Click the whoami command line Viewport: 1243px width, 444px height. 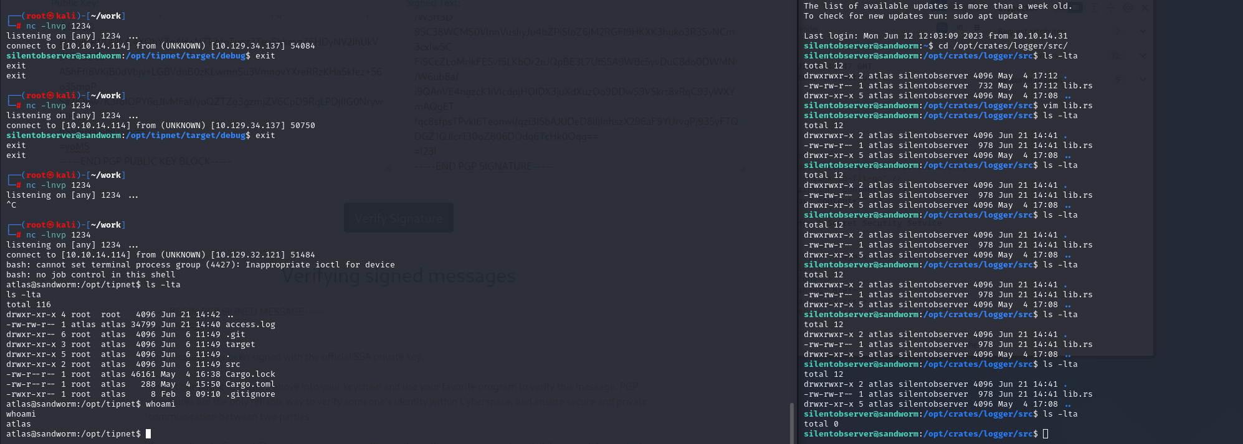coord(91,404)
